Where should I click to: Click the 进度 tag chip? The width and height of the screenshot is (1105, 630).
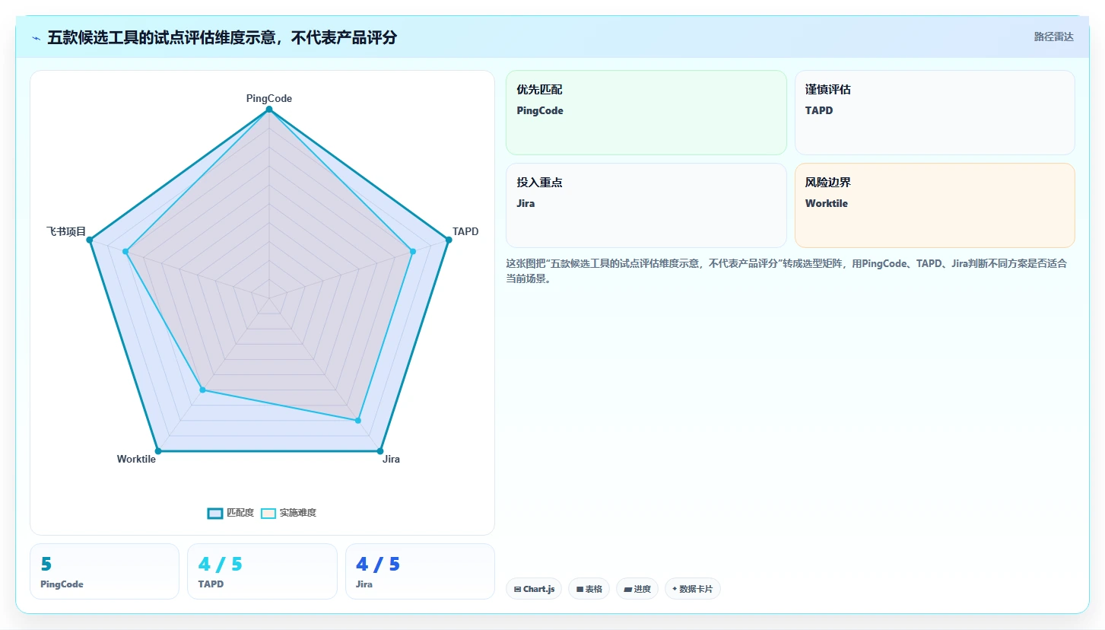[637, 589]
